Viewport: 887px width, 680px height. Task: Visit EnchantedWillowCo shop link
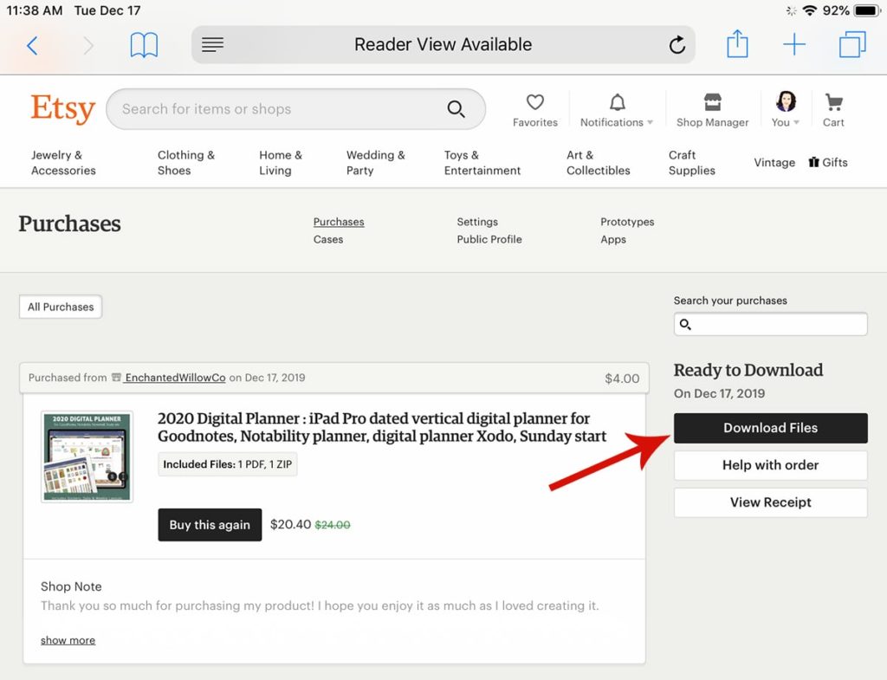point(175,378)
